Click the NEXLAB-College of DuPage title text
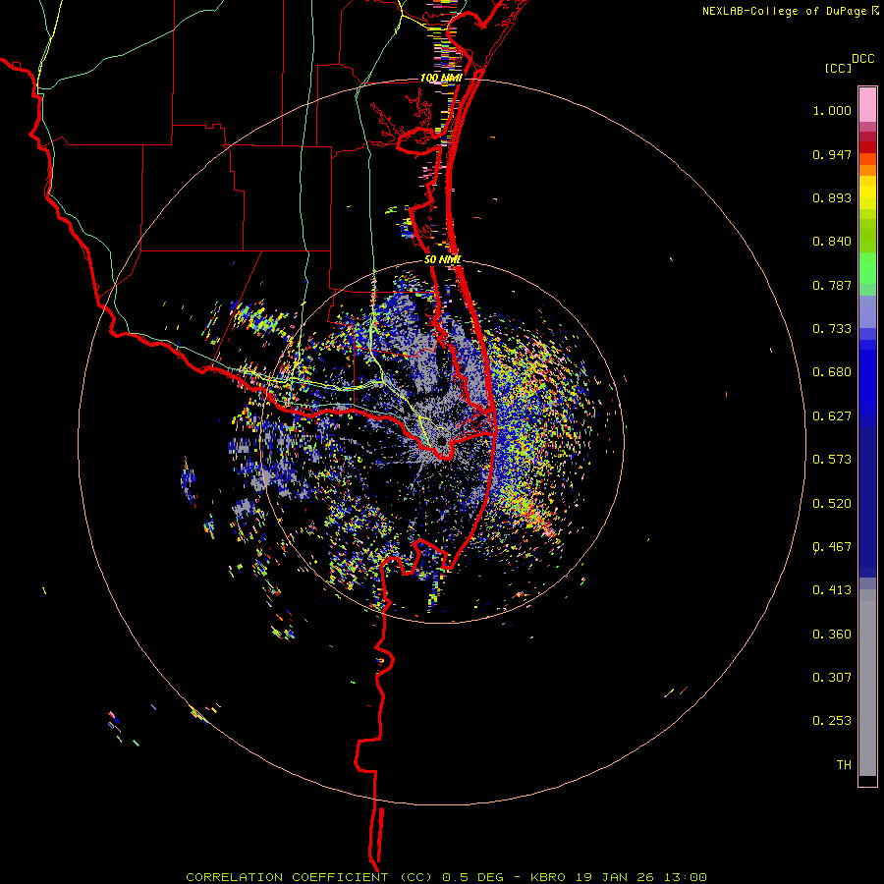Viewport: 884px width, 884px height. click(784, 11)
